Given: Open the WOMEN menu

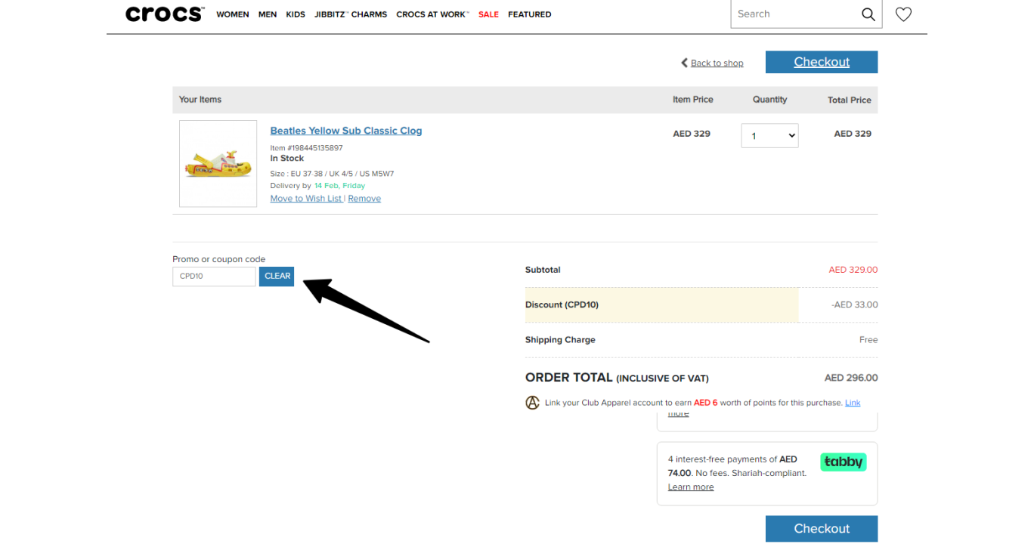Looking at the screenshot, I should point(233,14).
